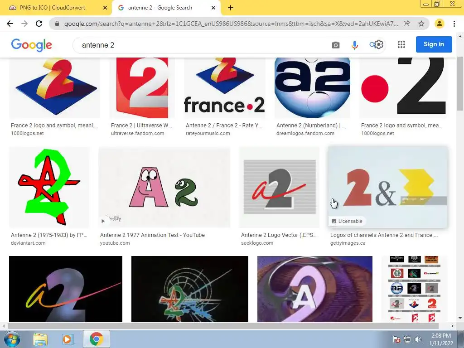The image size is (464, 348).
Task: Click gettyimages.ca source text
Action: pyautogui.click(x=348, y=243)
